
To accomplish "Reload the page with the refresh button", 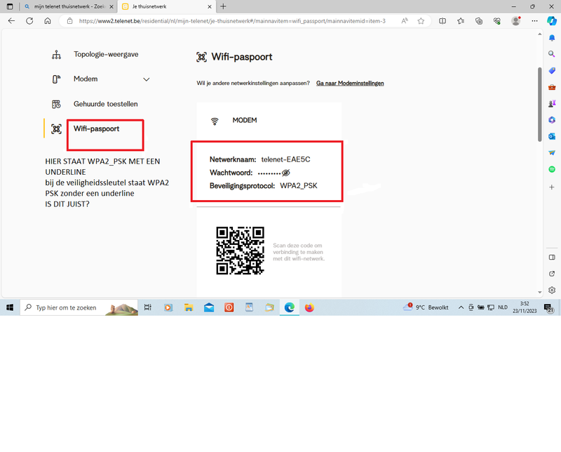I will (29, 21).
